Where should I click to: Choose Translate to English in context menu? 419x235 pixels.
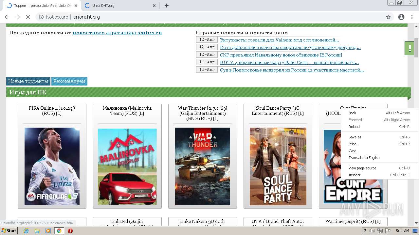[x=379, y=158]
